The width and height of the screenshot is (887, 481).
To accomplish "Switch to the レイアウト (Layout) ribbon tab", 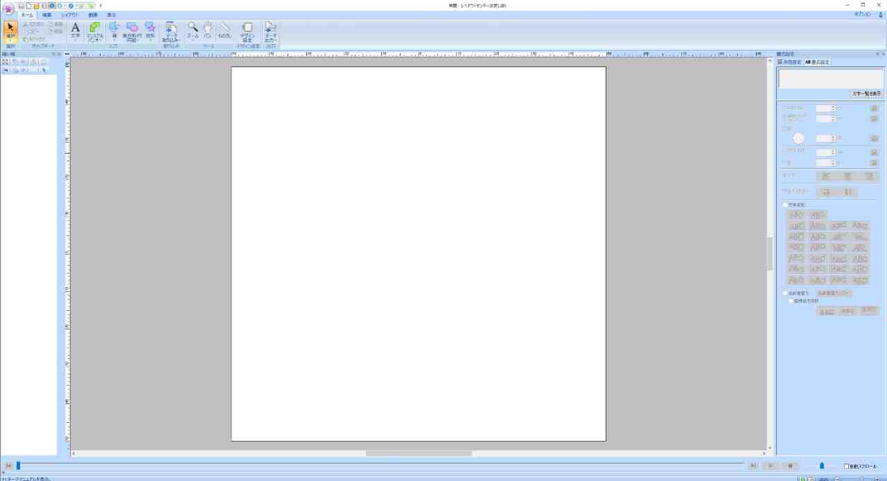I will pyautogui.click(x=70, y=15).
